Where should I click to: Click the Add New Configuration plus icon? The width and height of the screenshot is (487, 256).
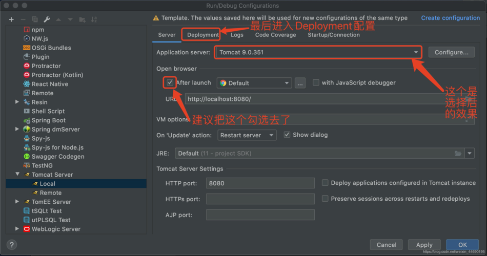[11, 19]
